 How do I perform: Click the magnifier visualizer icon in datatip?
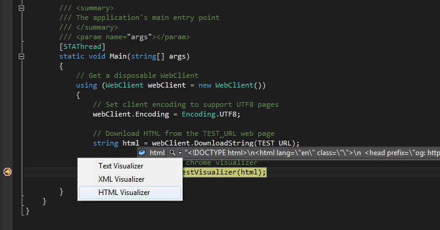click(172, 153)
